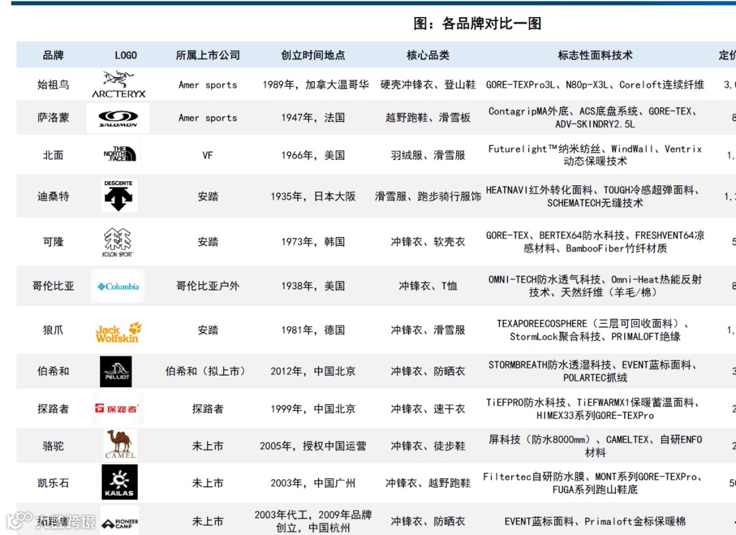This screenshot has height=535, width=736.
Task: Click the brand name 迪桑特
Action: point(53,197)
